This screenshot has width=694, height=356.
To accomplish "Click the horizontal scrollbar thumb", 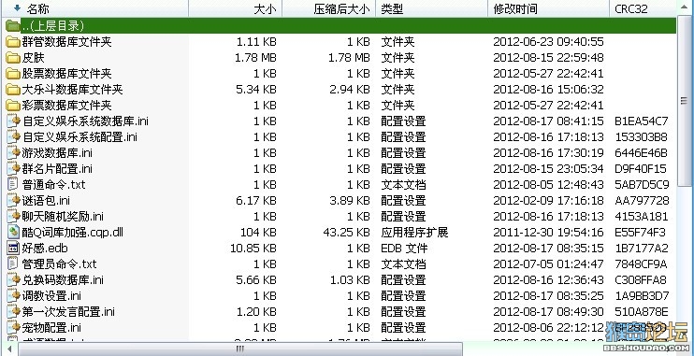I will (x=239, y=349).
